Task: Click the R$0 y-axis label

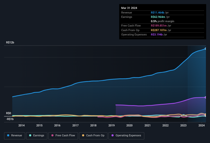Action: pyautogui.click(x=9, y=113)
